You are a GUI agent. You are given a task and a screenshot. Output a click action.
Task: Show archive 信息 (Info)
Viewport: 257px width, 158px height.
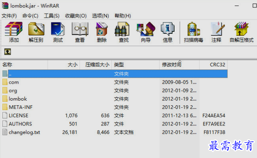(167, 29)
